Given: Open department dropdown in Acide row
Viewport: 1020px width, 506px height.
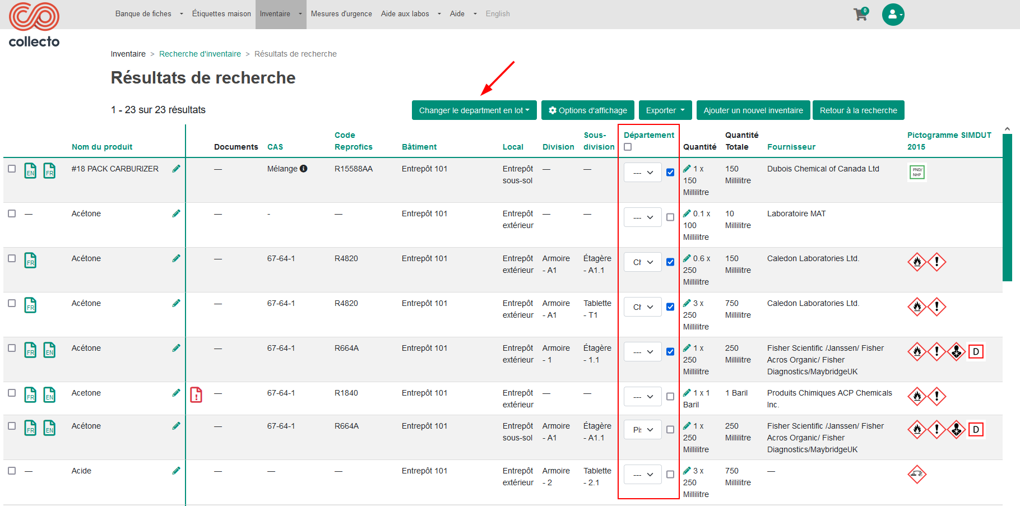Looking at the screenshot, I should [643, 475].
